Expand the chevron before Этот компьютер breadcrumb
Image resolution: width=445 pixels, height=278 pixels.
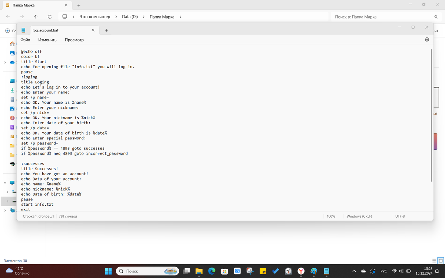coord(74,17)
